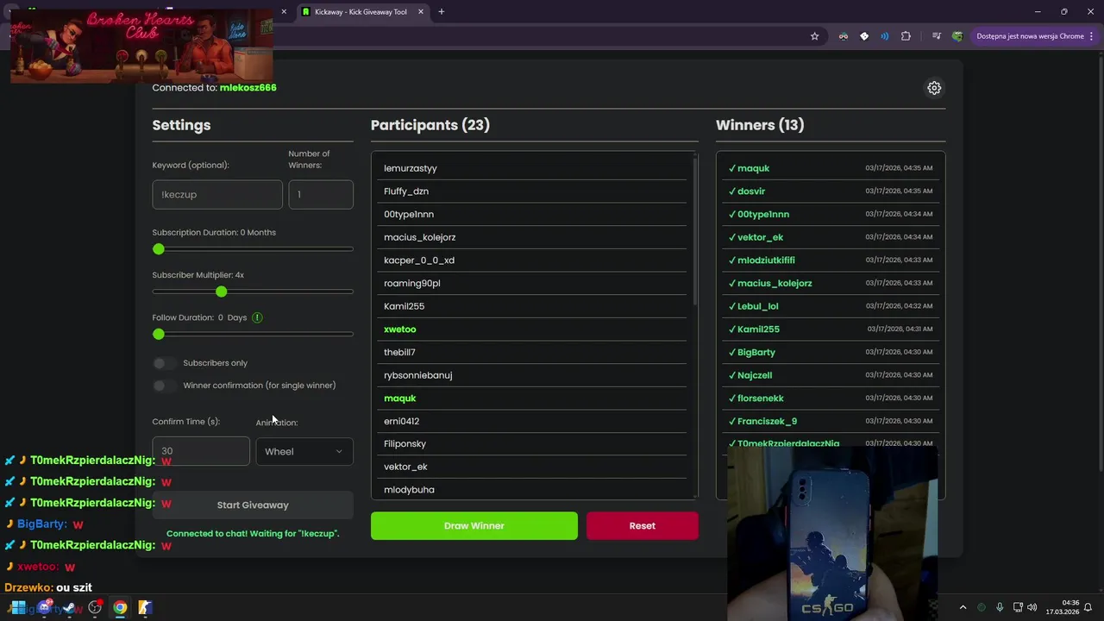The image size is (1104, 621).
Task: Open media controls icon in Chrome toolbar
Action: click(x=936, y=36)
